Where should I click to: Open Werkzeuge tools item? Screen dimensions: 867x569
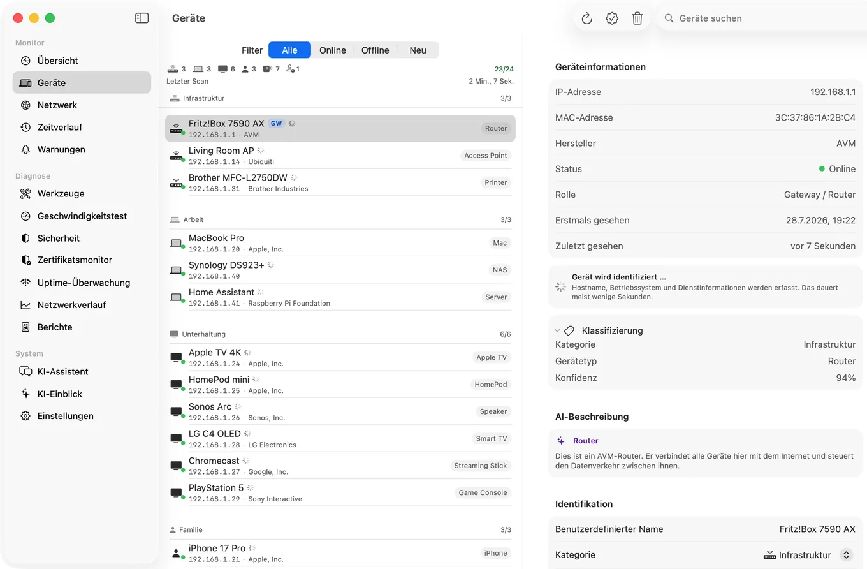coord(82,194)
